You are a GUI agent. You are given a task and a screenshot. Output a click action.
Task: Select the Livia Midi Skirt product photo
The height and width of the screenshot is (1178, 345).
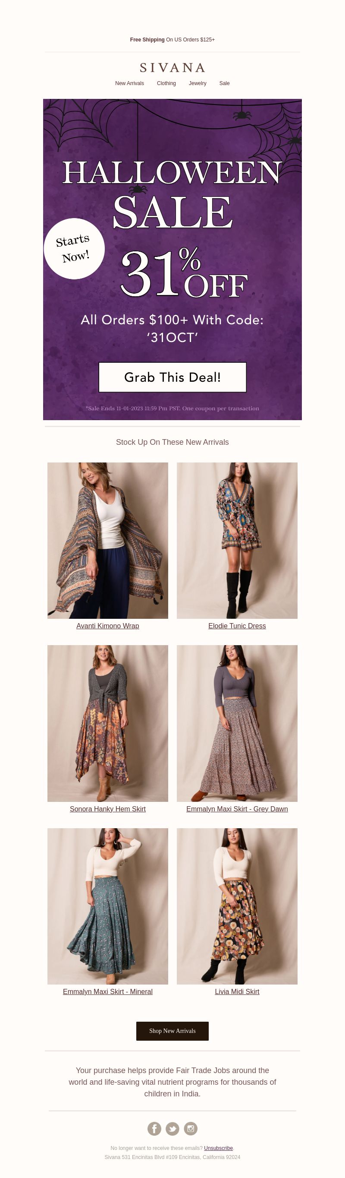[237, 906]
